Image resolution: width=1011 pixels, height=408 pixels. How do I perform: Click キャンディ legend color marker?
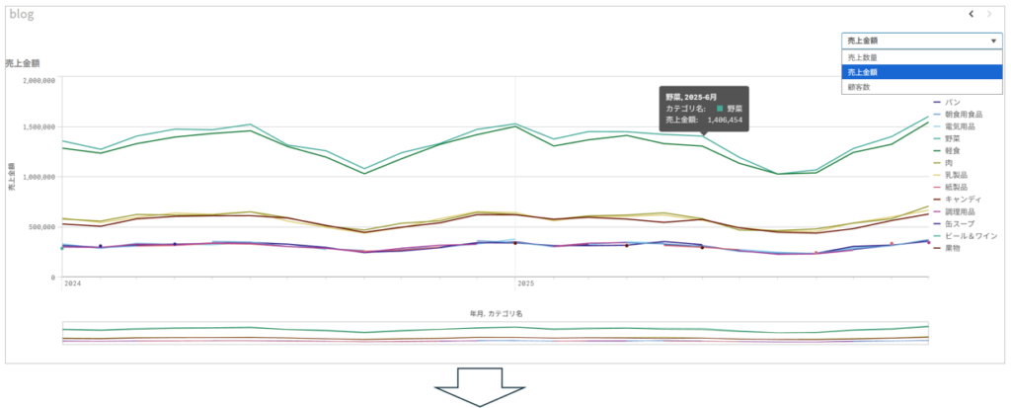[937, 200]
